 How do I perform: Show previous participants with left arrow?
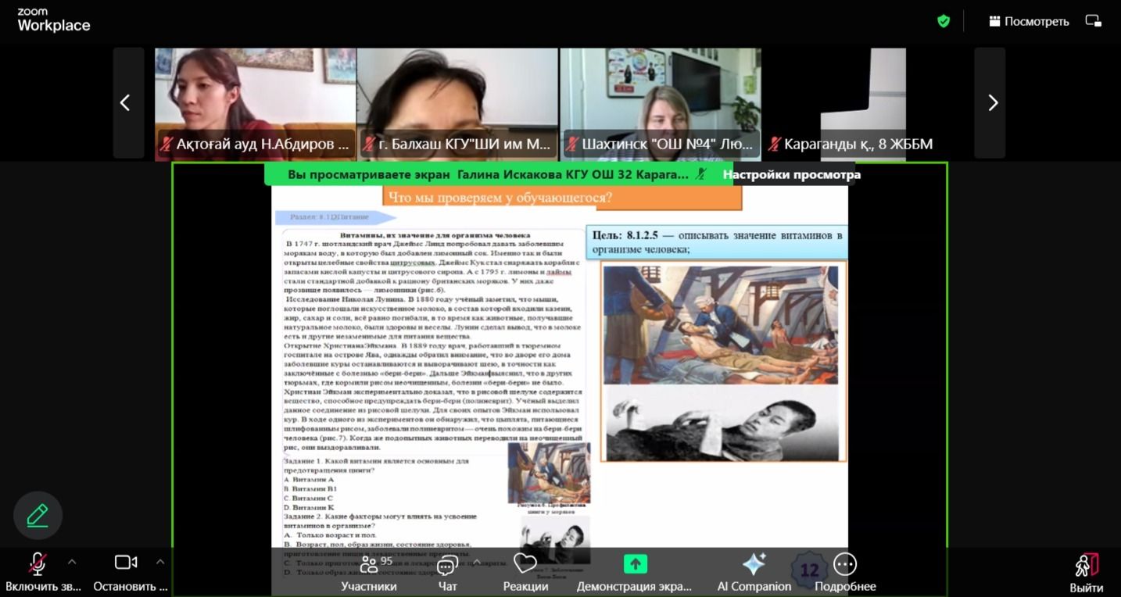(125, 102)
